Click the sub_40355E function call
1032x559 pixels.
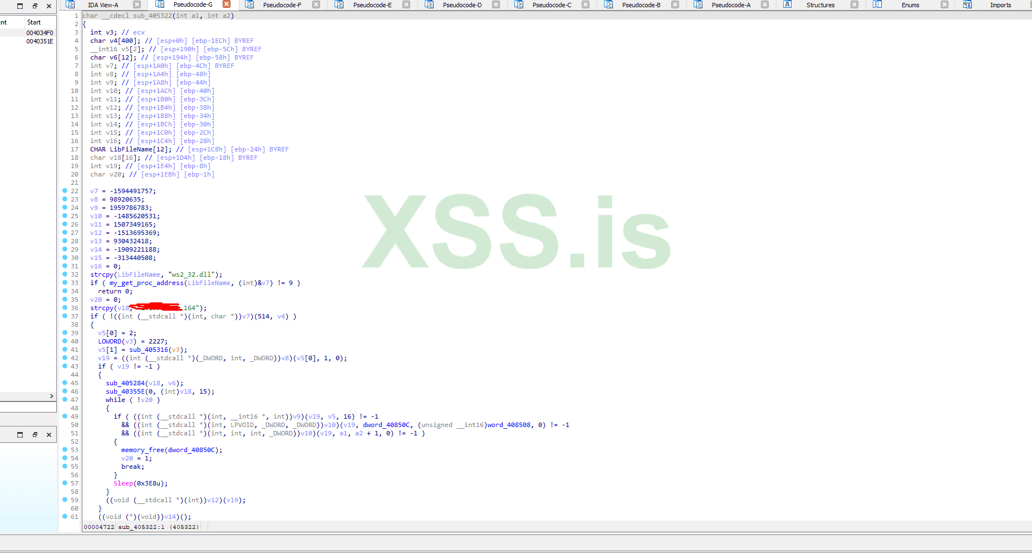point(125,391)
